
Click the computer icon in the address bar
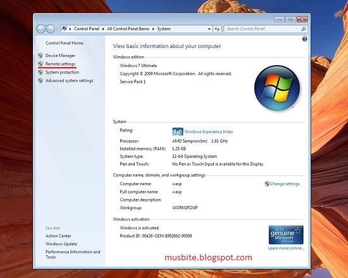pyautogui.click(x=64, y=28)
